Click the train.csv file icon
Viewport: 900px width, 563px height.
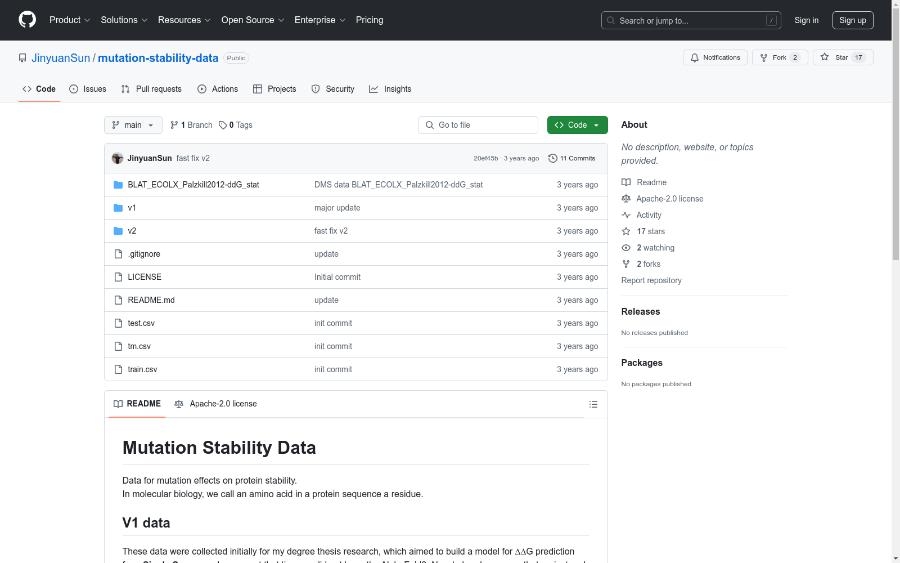tap(118, 369)
